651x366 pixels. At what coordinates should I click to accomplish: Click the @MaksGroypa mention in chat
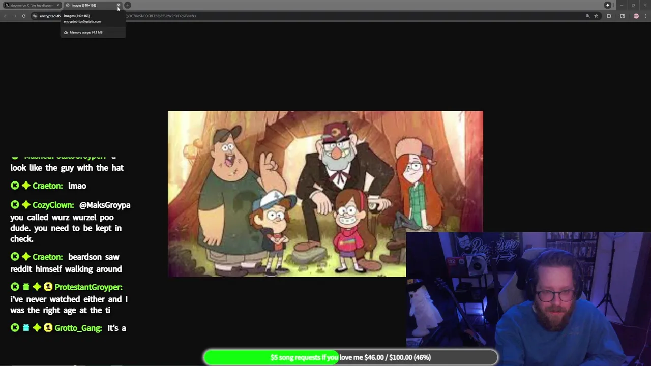pyautogui.click(x=105, y=205)
